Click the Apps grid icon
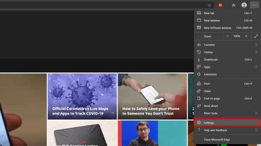The image size is (261, 146). click(x=199, y=67)
